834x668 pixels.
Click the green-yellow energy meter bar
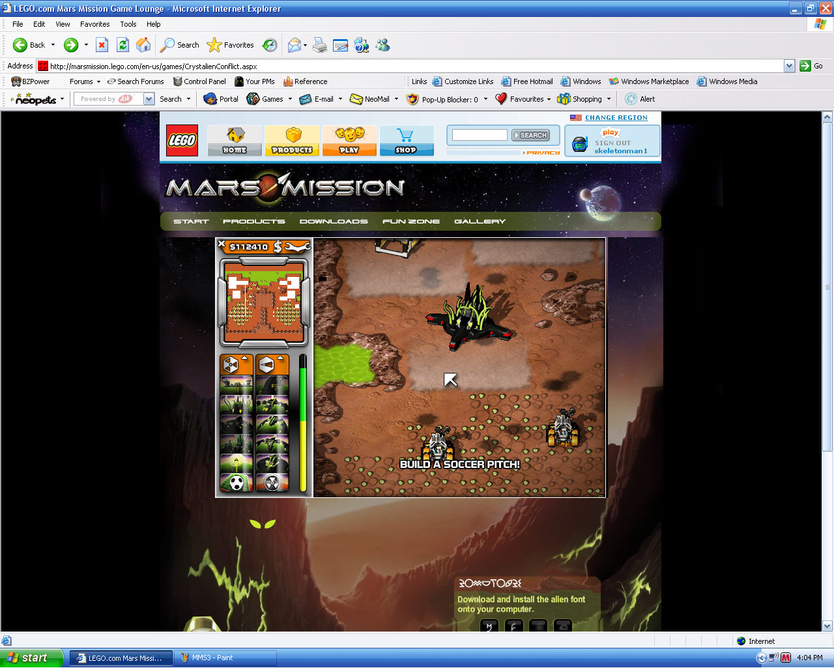point(302,423)
